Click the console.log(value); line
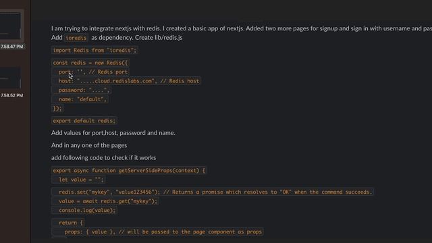The height and width of the screenshot is (243, 432). point(84,210)
